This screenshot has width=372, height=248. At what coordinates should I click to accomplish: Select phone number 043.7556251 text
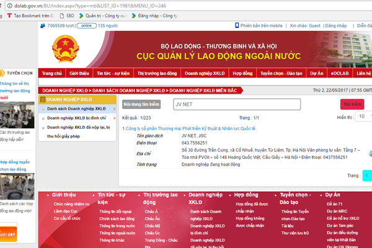click(194, 143)
